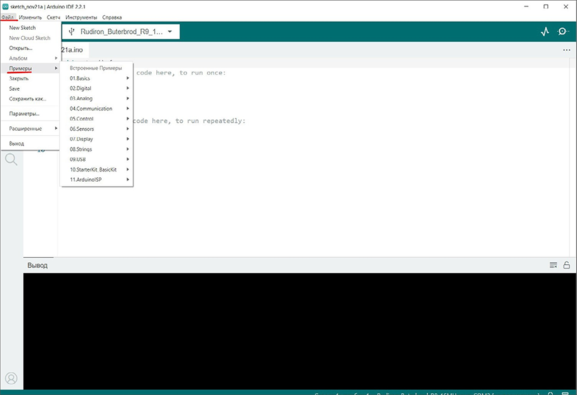Minimize the Arduino IDE window
The width and height of the screenshot is (577, 395).
point(527,6)
